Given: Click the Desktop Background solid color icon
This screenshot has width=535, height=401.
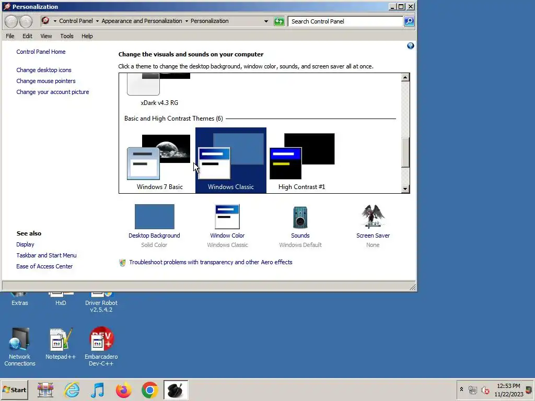Looking at the screenshot, I should click(155, 217).
